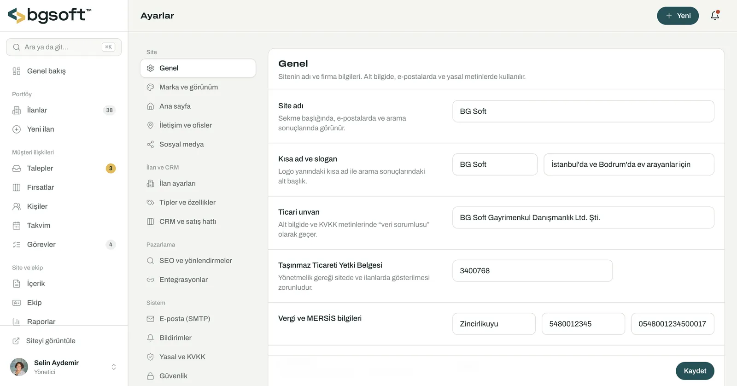Viewport: 737px width, 386px height.
Task: Click the Talepler badge showing 3
Action: point(111,169)
